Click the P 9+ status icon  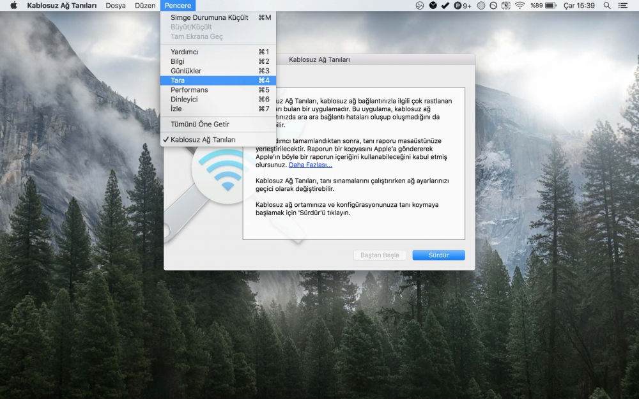coord(463,5)
